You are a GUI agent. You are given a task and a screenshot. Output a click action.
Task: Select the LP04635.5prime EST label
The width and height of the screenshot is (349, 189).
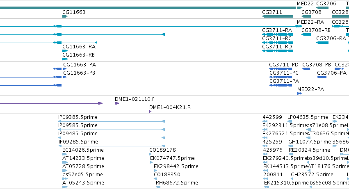[x=308, y=117]
